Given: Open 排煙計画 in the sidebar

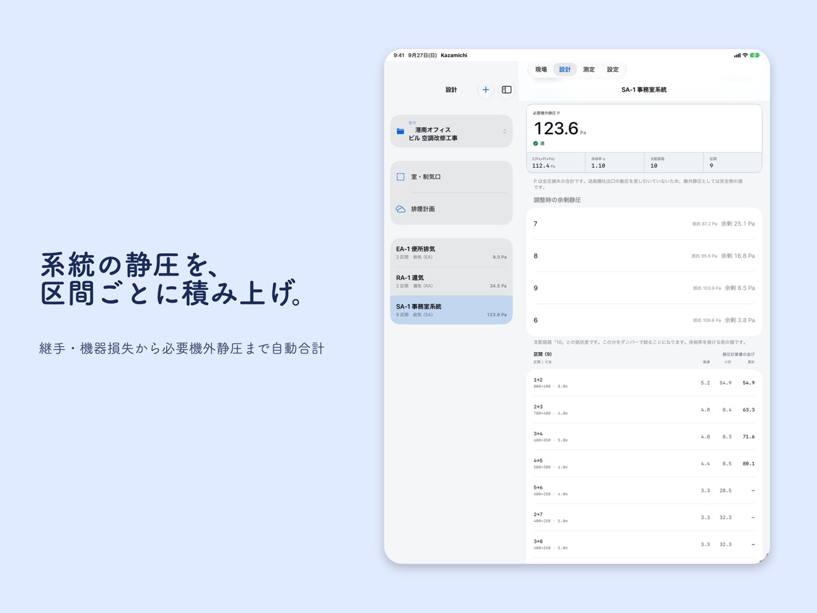Looking at the screenshot, I should pos(452,209).
